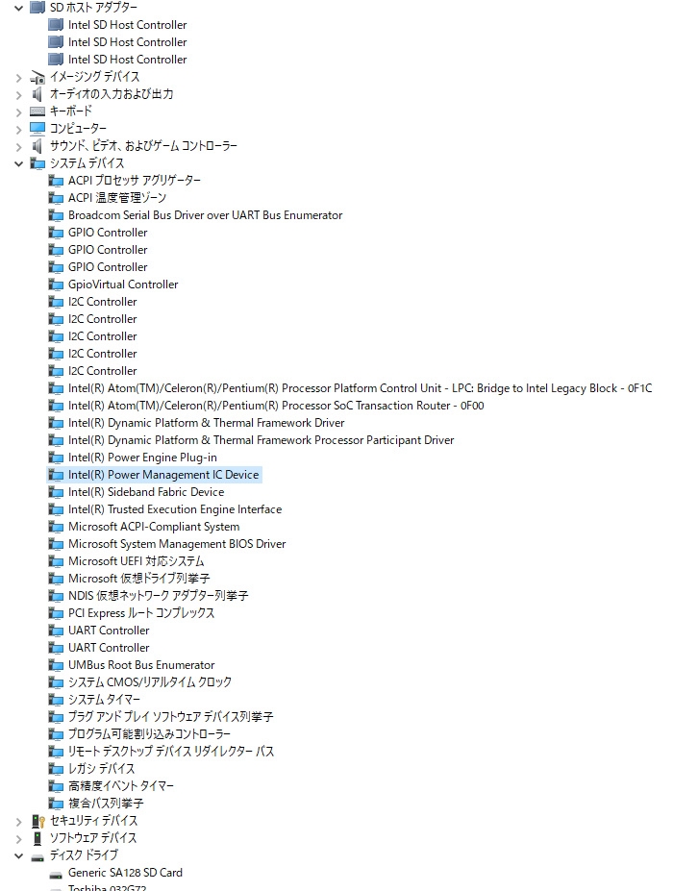Image resolution: width=673 pixels, height=891 pixels.
Task: Click icon beside Intel(R) Sideband Fabric Device
Action: (56, 493)
